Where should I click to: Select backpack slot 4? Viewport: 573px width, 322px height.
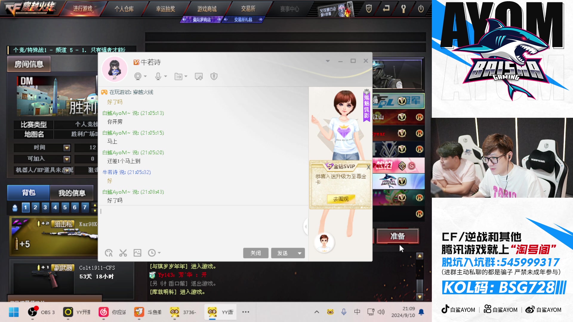pos(55,207)
